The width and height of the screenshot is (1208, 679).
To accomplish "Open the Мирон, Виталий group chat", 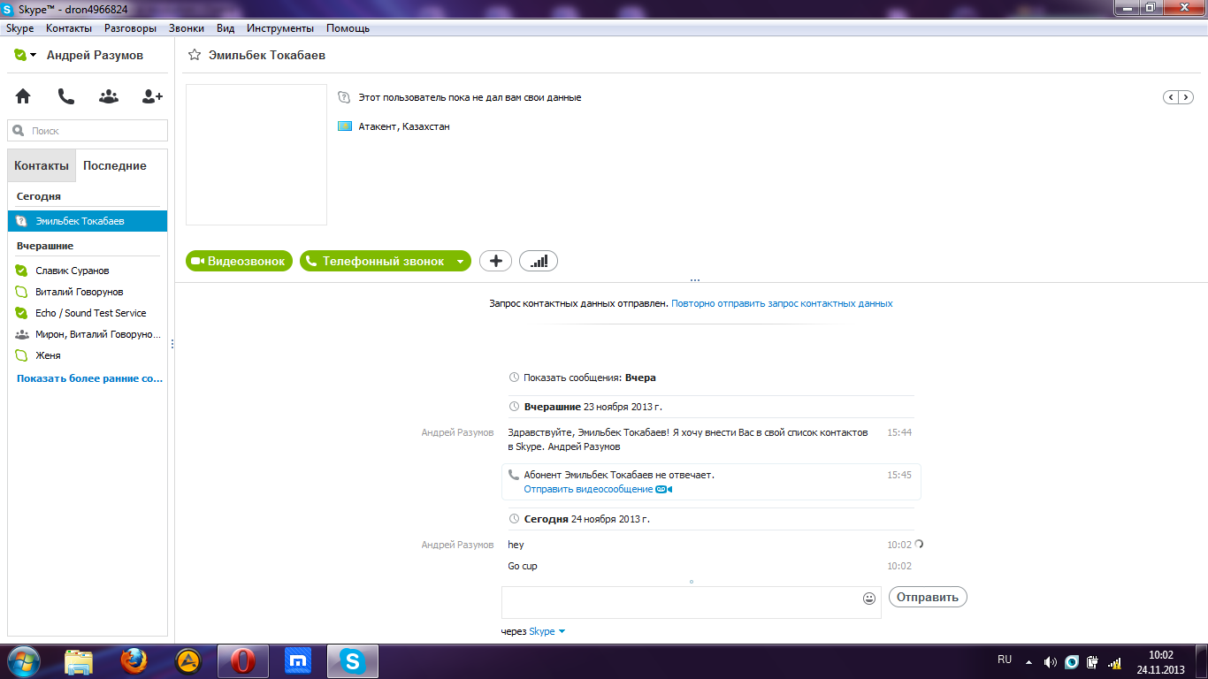I will pos(88,334).
